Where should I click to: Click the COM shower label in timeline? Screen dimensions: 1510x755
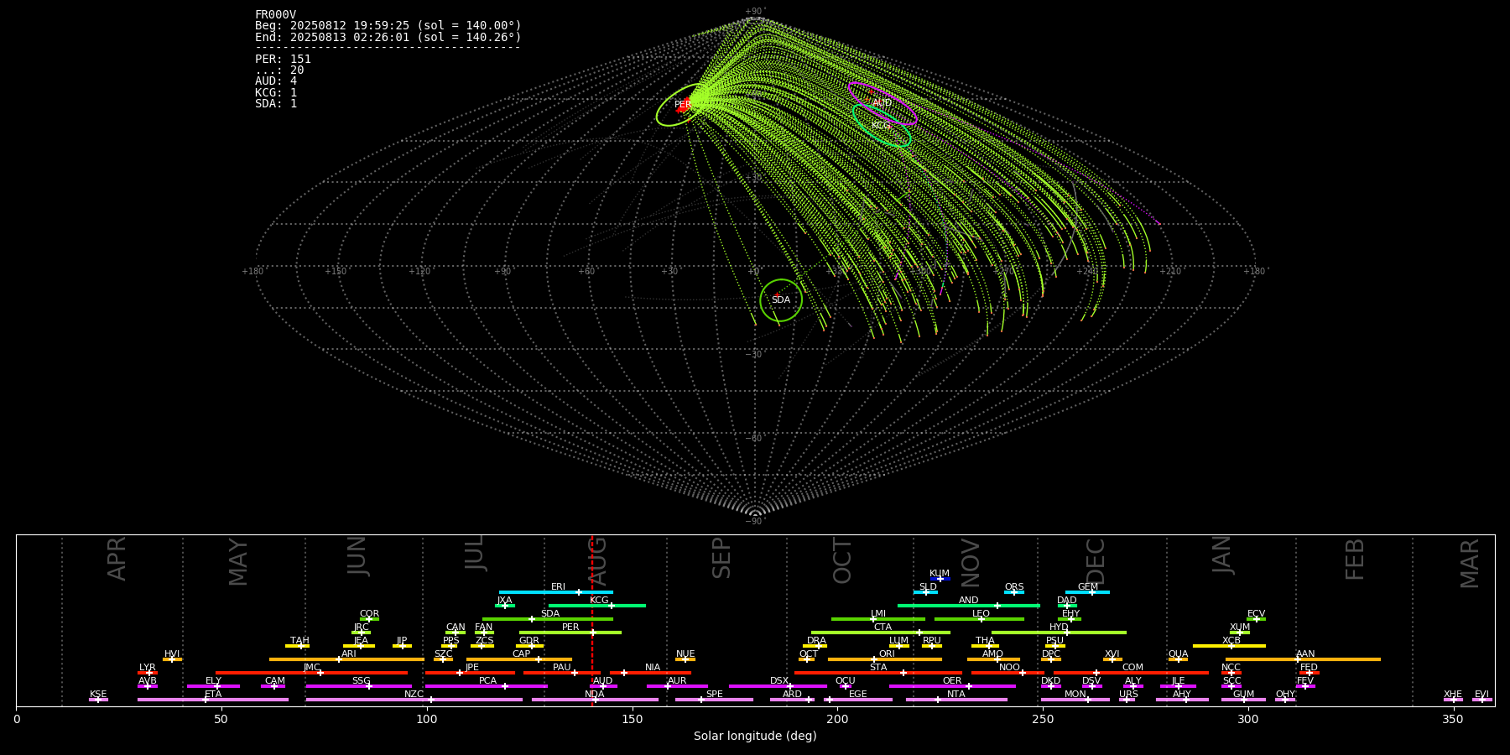(x=1132, y=668)
